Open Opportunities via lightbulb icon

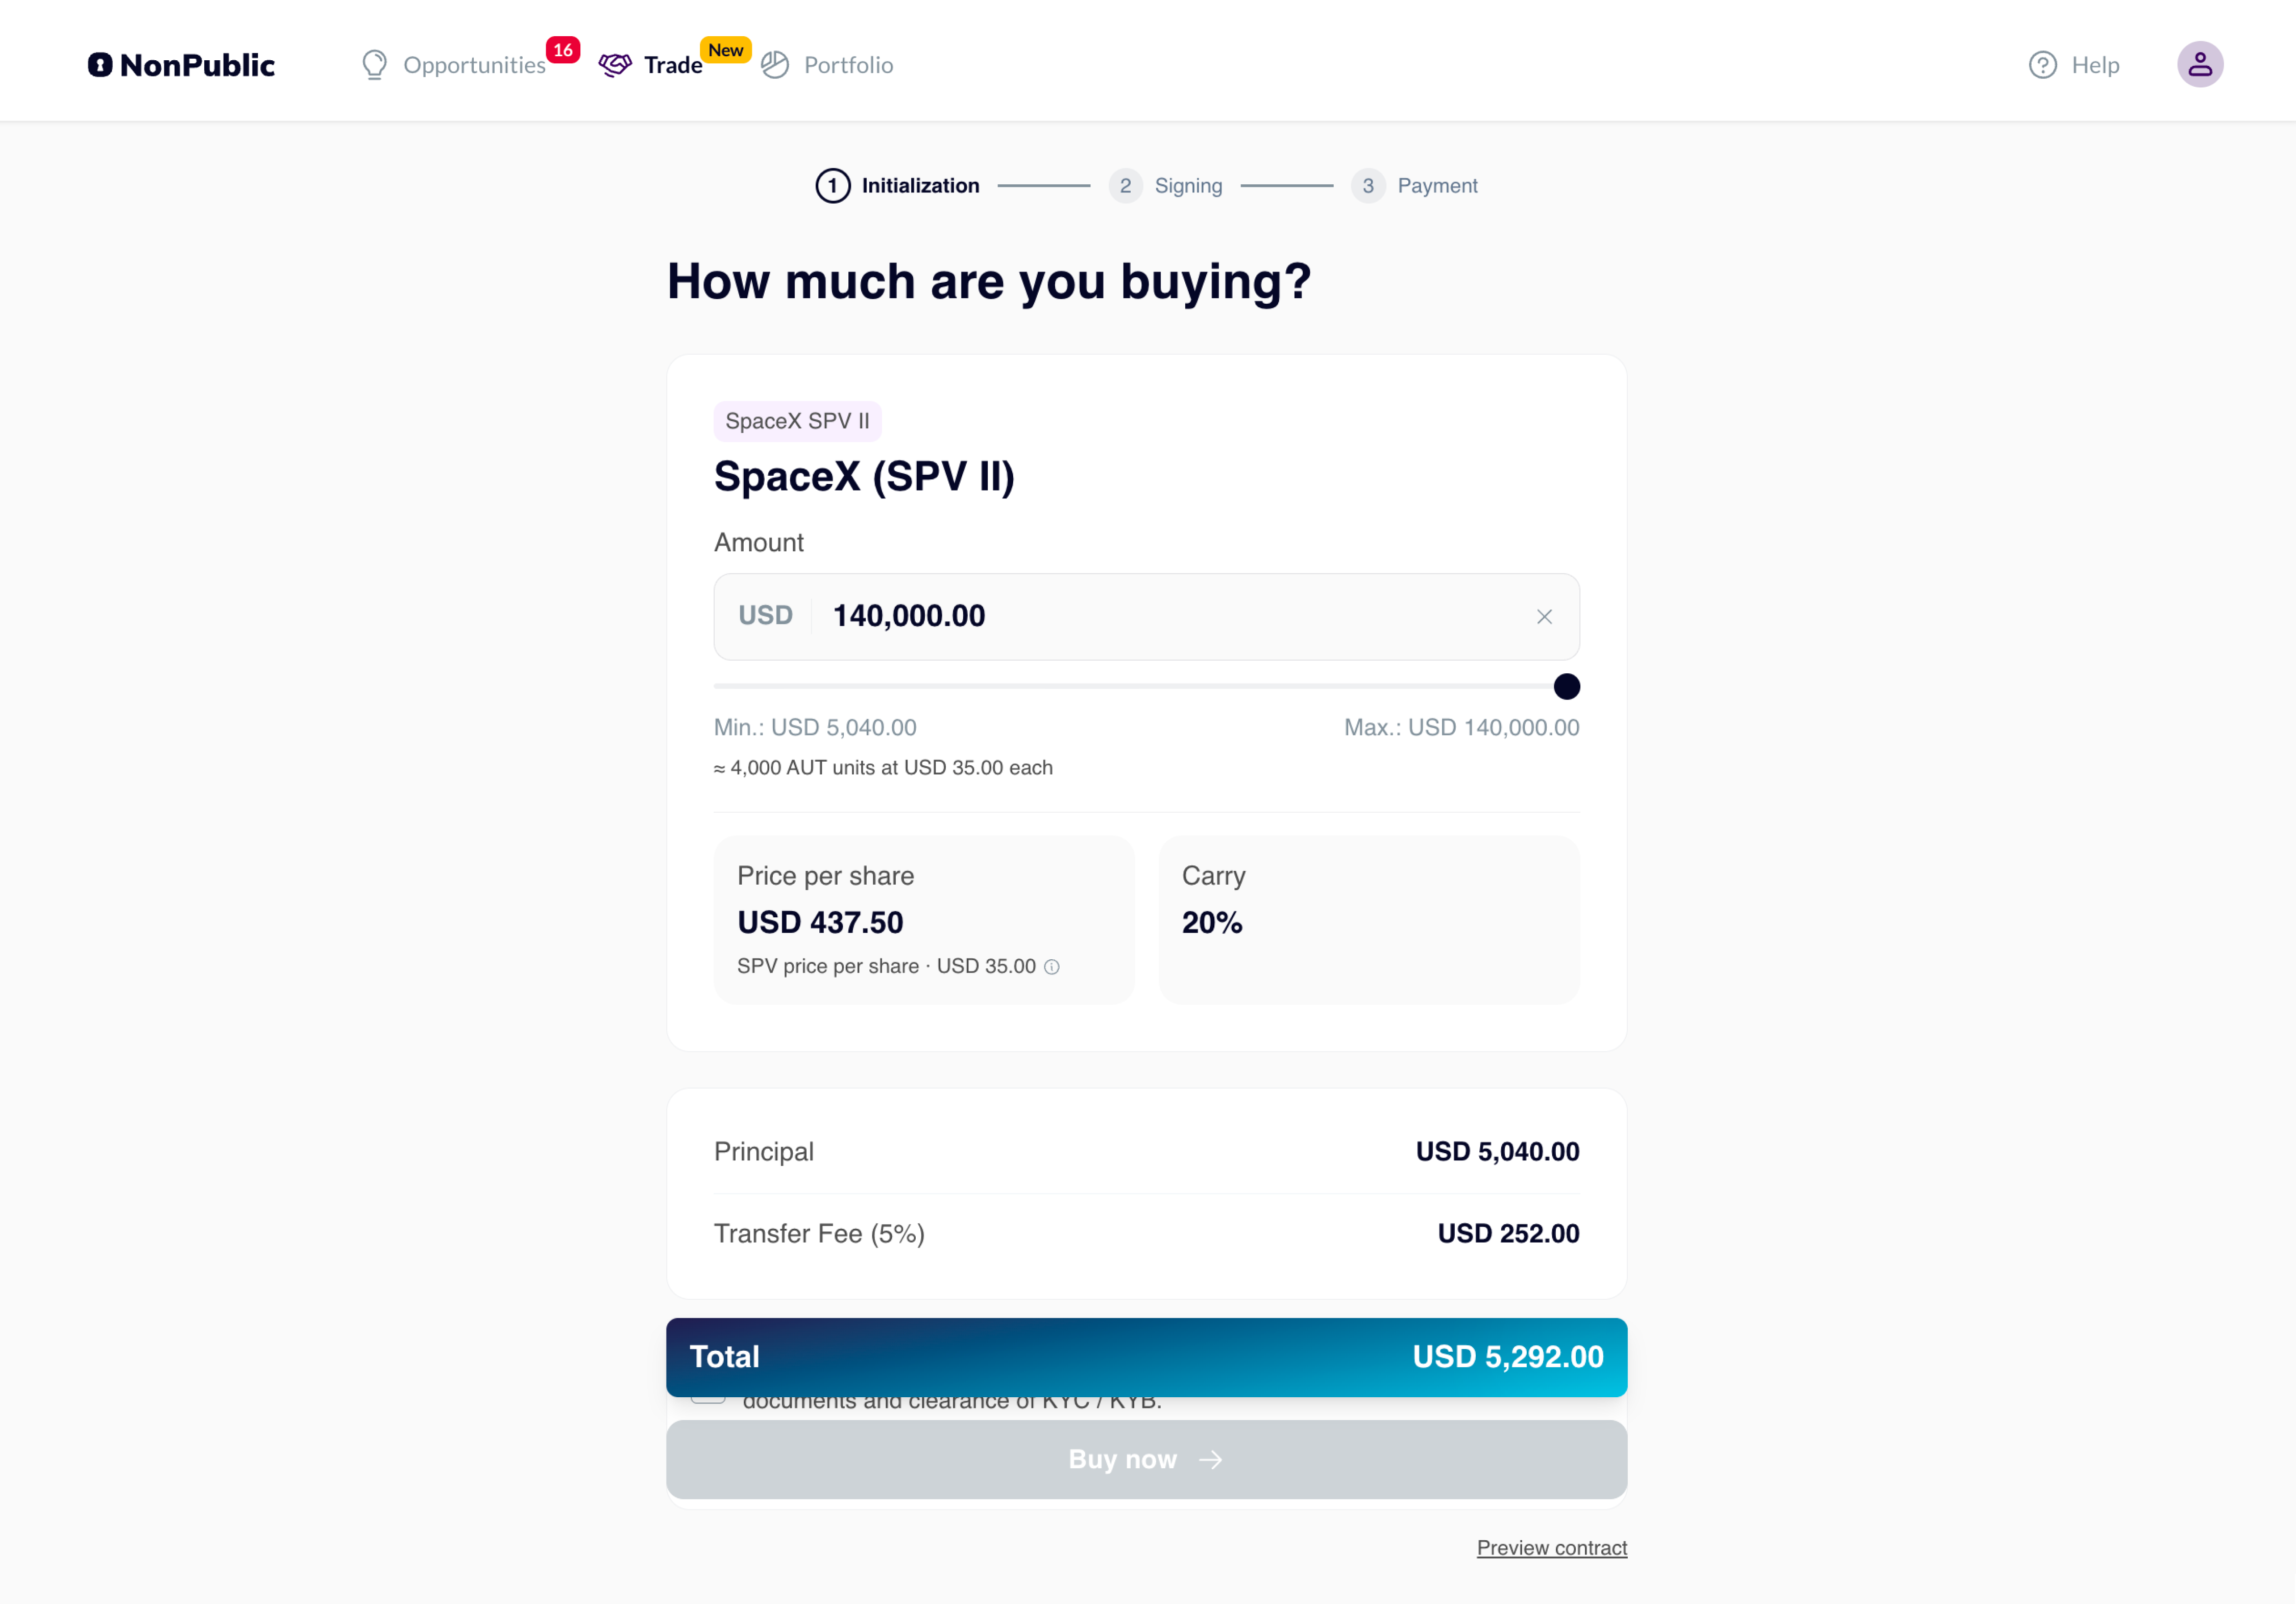pyautogui.click(x=374, y=65)
